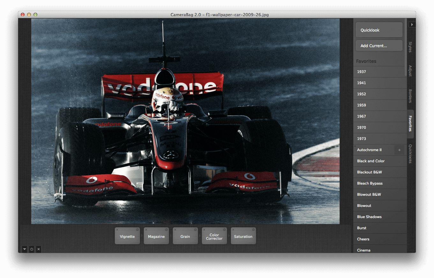Open the Grain filter tile
The width and height of the screenshot is (434, 278).
(x=185, y=237)
